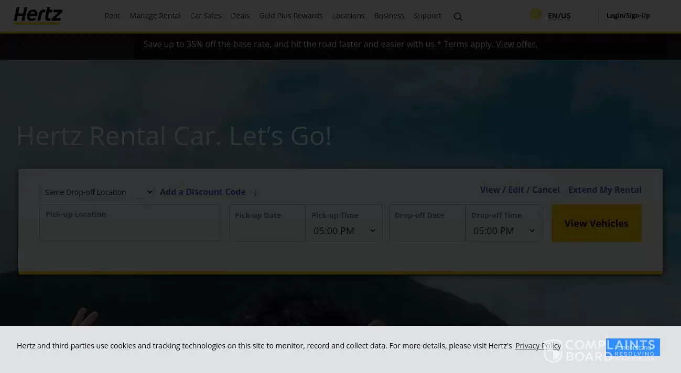View the Privacy Policy link
Viewport: 681px width, 373px height.
click(538, 345)
